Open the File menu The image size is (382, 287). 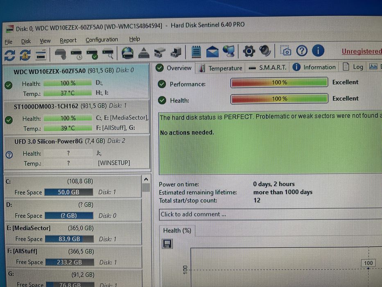(9, 42)
